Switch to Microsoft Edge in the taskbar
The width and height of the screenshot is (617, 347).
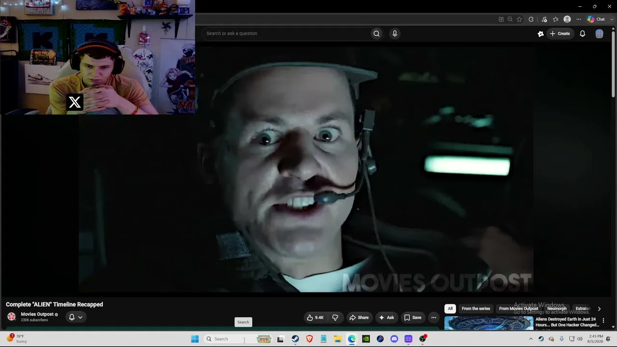coord(352,339)
